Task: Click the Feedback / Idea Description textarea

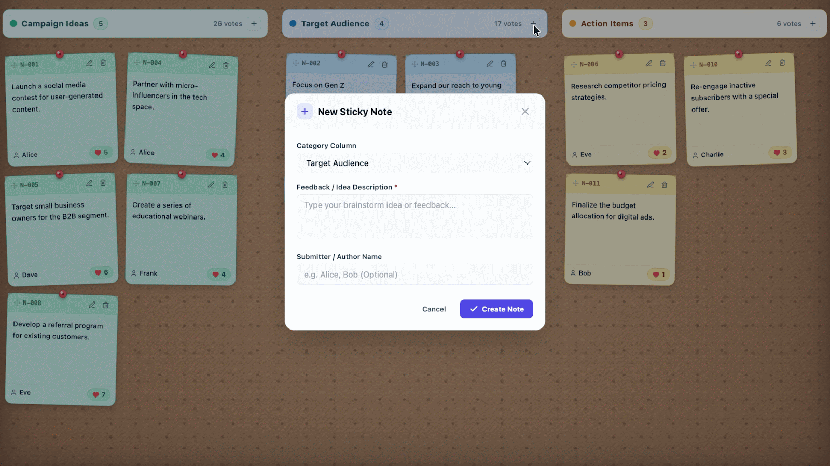Action: 414,216
